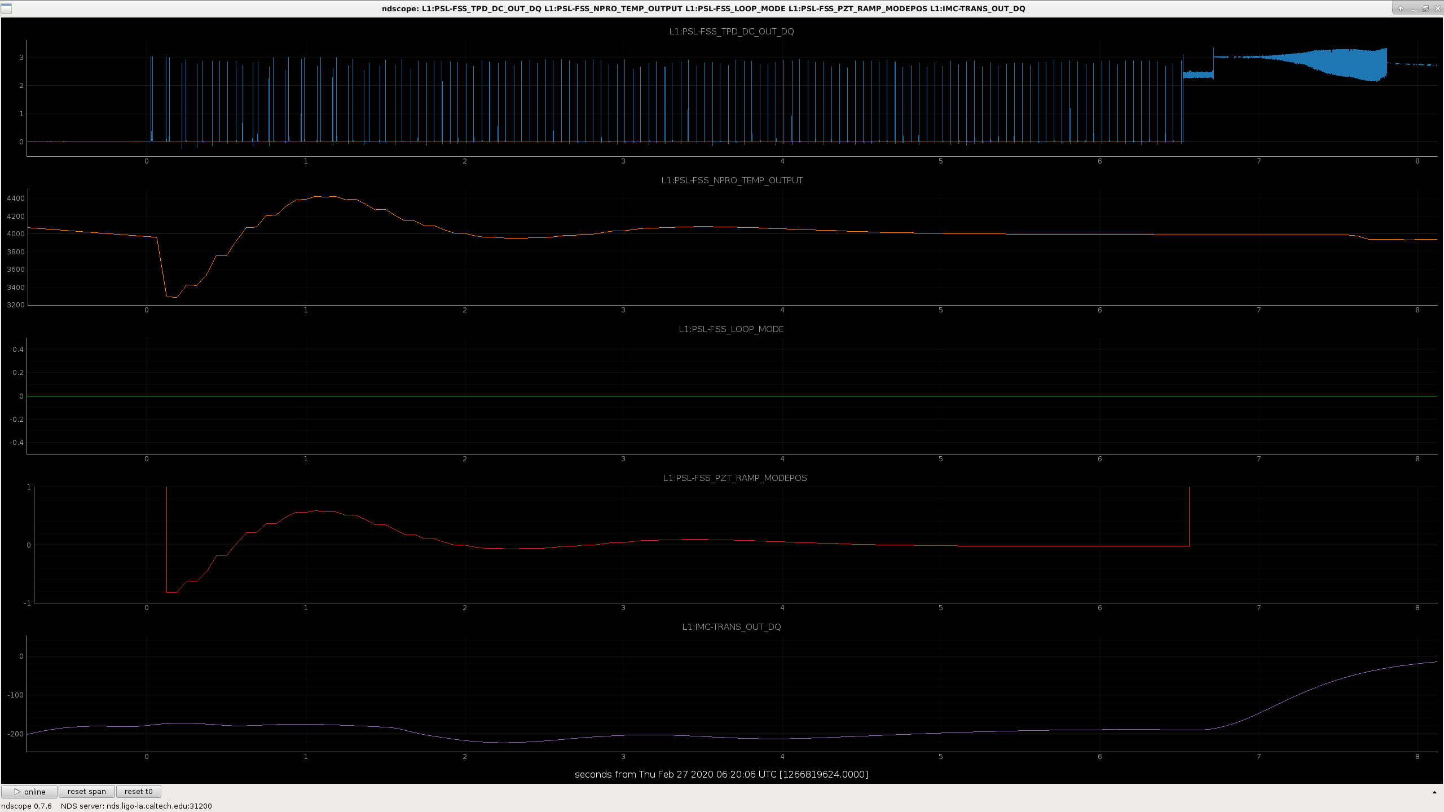Click the orange NPRO temperature dip minimum
The width and height of the screenshot is (1444, 812).
(171, 297)
